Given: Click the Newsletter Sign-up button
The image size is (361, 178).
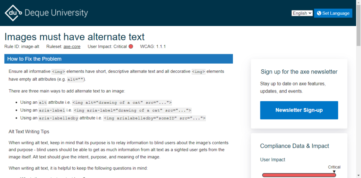Looking at the screenshot, I should [x=299, y=110].
